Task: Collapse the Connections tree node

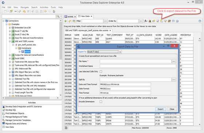Action: tap(3, 21)
